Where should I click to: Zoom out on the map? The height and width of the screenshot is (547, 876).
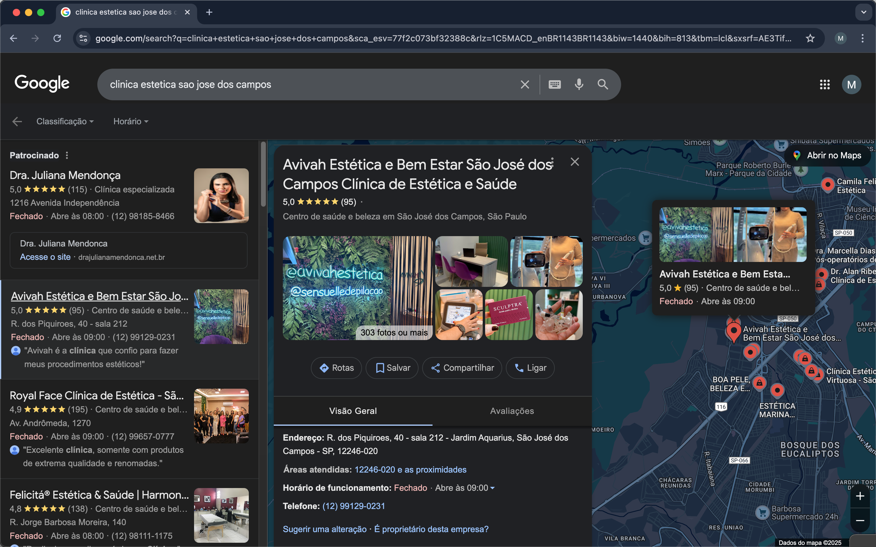(860, 521)
